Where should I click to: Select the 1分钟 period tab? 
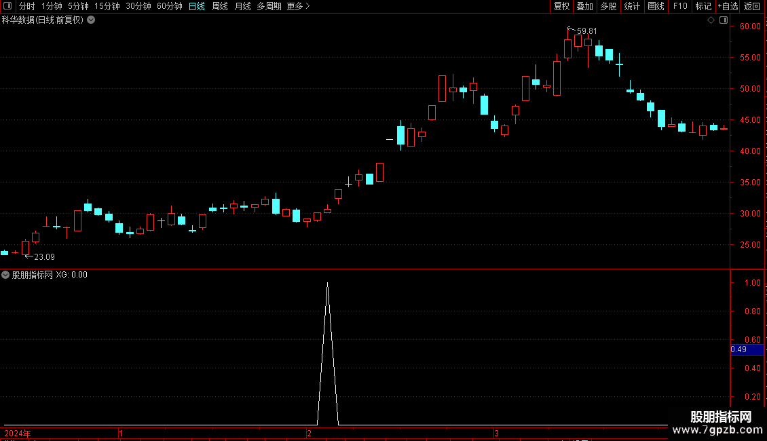click(x=52, y=6)
